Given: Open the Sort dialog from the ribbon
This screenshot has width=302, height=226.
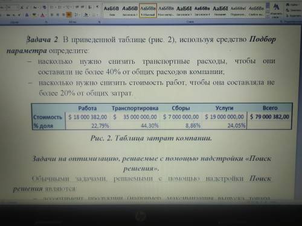Looking at the screenshot, I should pyautogui.click(x=89, y=7).
